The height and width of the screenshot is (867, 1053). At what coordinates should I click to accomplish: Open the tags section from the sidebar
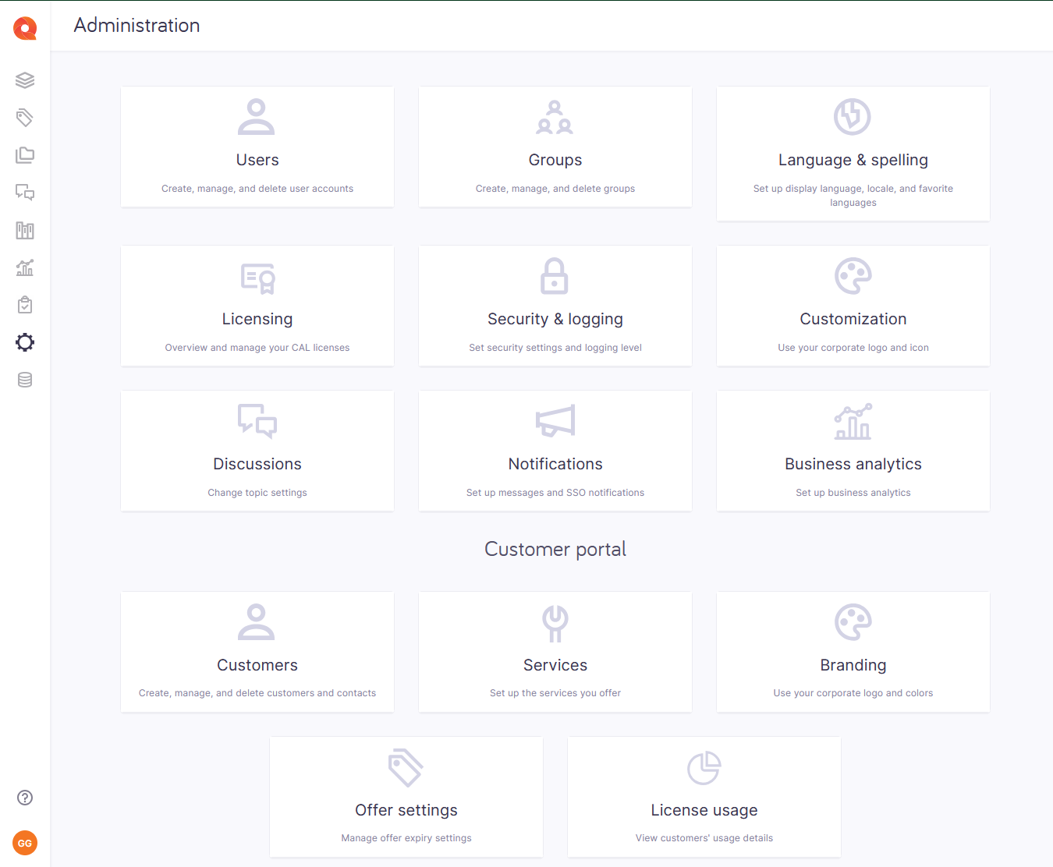point(24,118)
